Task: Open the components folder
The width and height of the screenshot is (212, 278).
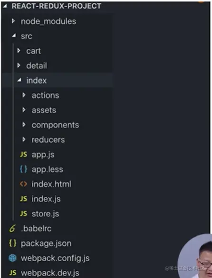Action: coord(57,125)
